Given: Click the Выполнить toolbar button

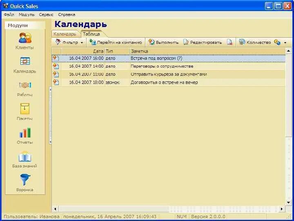Looking at the screenshot, I should (x=163, y=42).
